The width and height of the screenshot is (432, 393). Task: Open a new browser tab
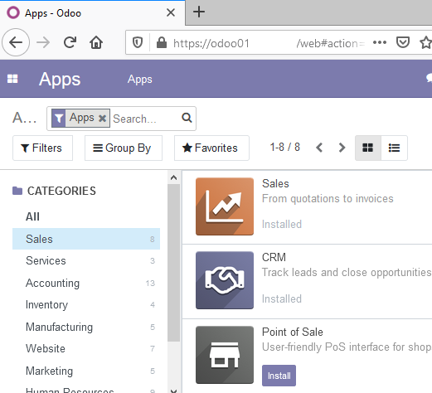click(x=199, y=12)
